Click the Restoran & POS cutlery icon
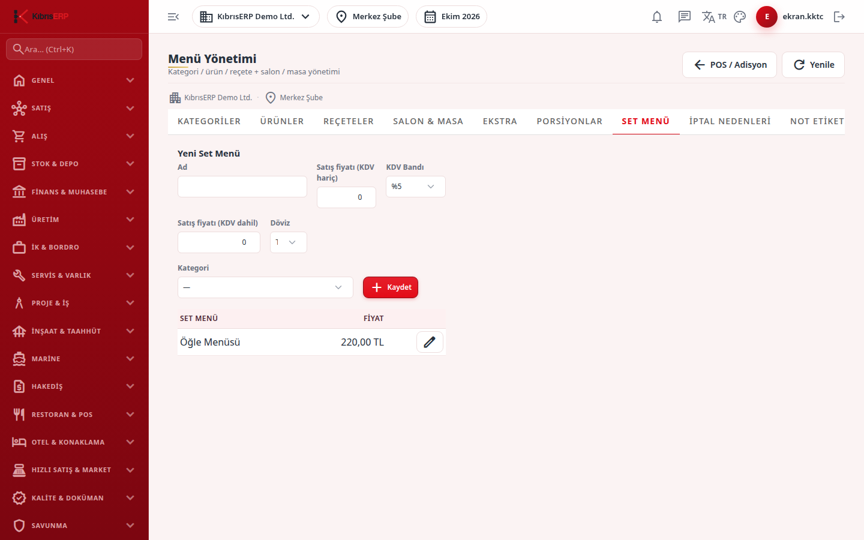The height and width of the screenshot is (540, 864). point(19,415)
